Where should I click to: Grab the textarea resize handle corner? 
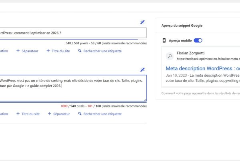pyautogui.click(x=145, y=100)
